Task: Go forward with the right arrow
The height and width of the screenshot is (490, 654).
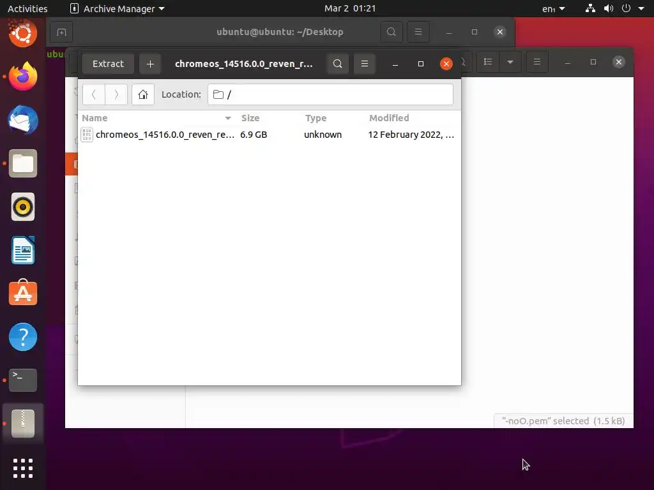Action: click(116, 94)
